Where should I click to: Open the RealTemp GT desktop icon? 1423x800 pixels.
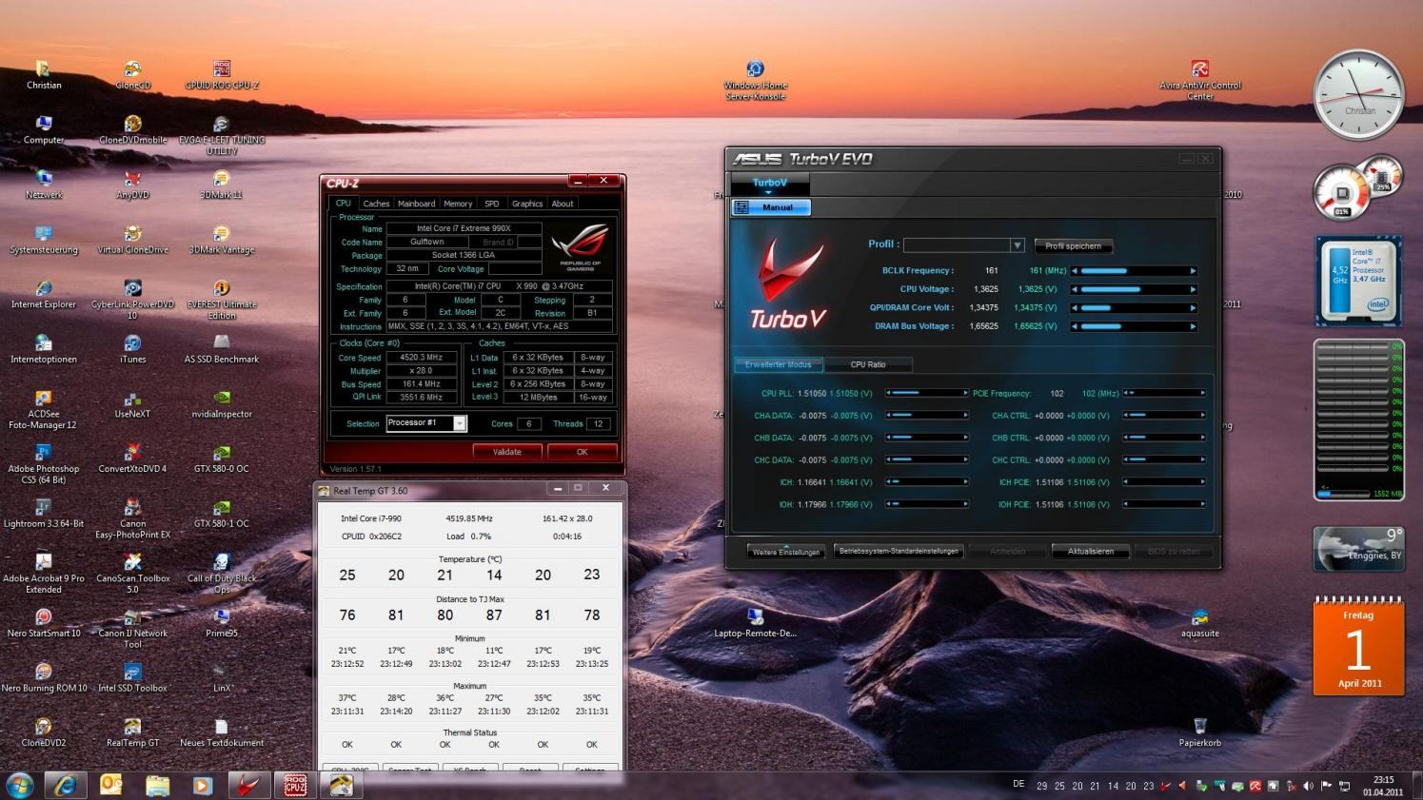(132, 732)
